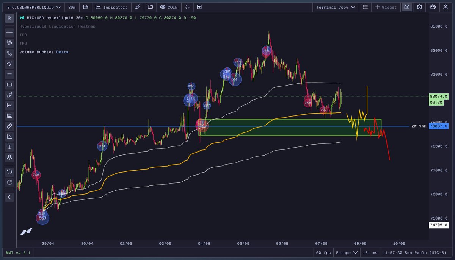Screen dimensions: 455x260
Task: Click the 60 fps status indicator
Action: tap(324, 252)
